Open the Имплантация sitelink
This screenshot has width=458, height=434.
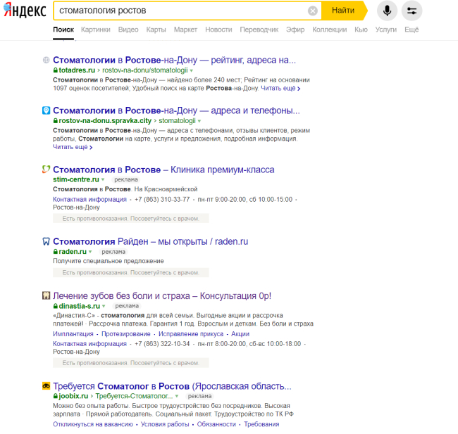73,334
